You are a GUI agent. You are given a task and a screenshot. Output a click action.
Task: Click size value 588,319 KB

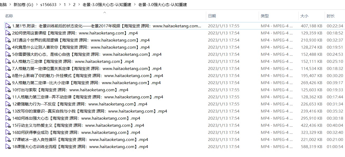tap(311, 147)
